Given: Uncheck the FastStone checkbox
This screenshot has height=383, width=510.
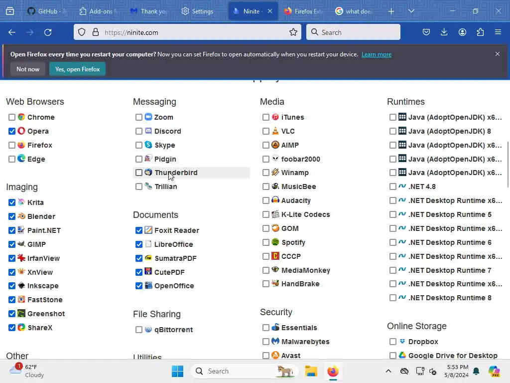Looking at the screenshot, I should coord(12,300).
